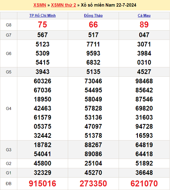This screenshot has height=190, width=170.
Task: Select G2 number 25104
Action: click(93, 163)
